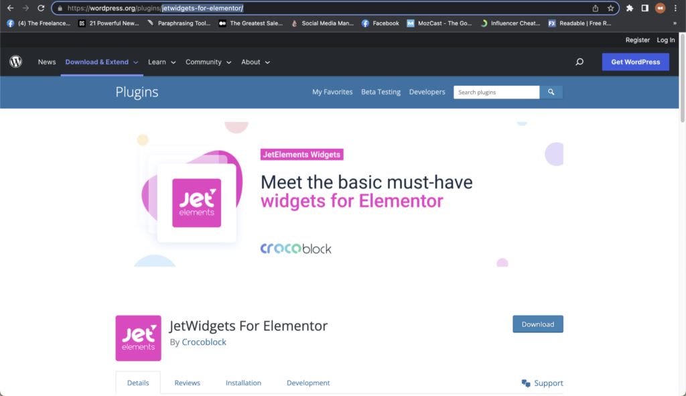Open the Readable bookmark
Viewport: 686px width, 396px height.
(579, 23)
